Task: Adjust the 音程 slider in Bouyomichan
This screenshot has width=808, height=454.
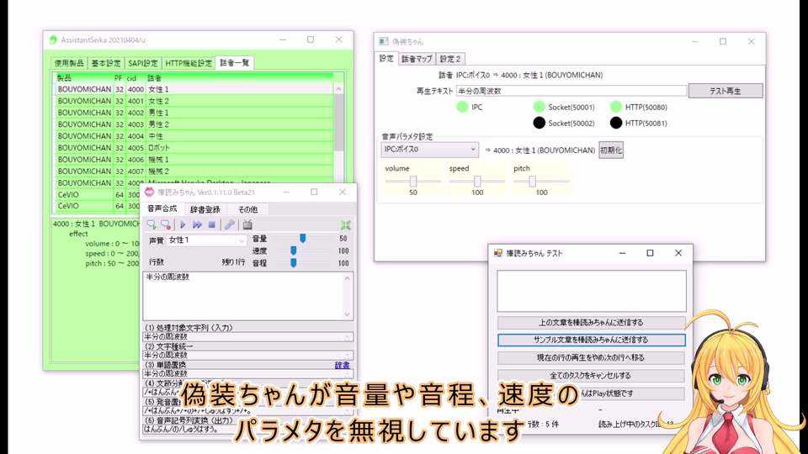Action: pos(293,263)
